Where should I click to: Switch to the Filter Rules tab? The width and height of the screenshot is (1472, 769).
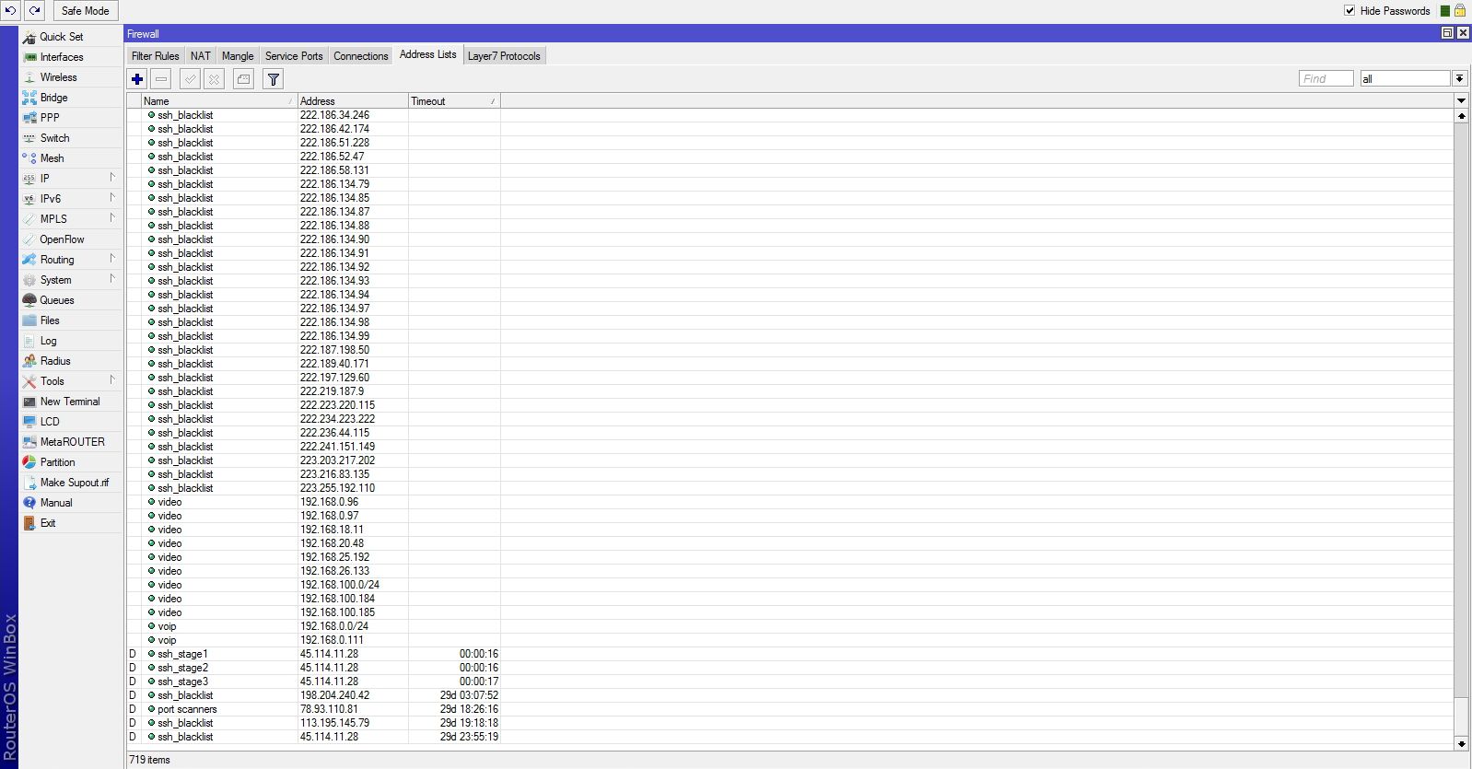coord(155,56)
